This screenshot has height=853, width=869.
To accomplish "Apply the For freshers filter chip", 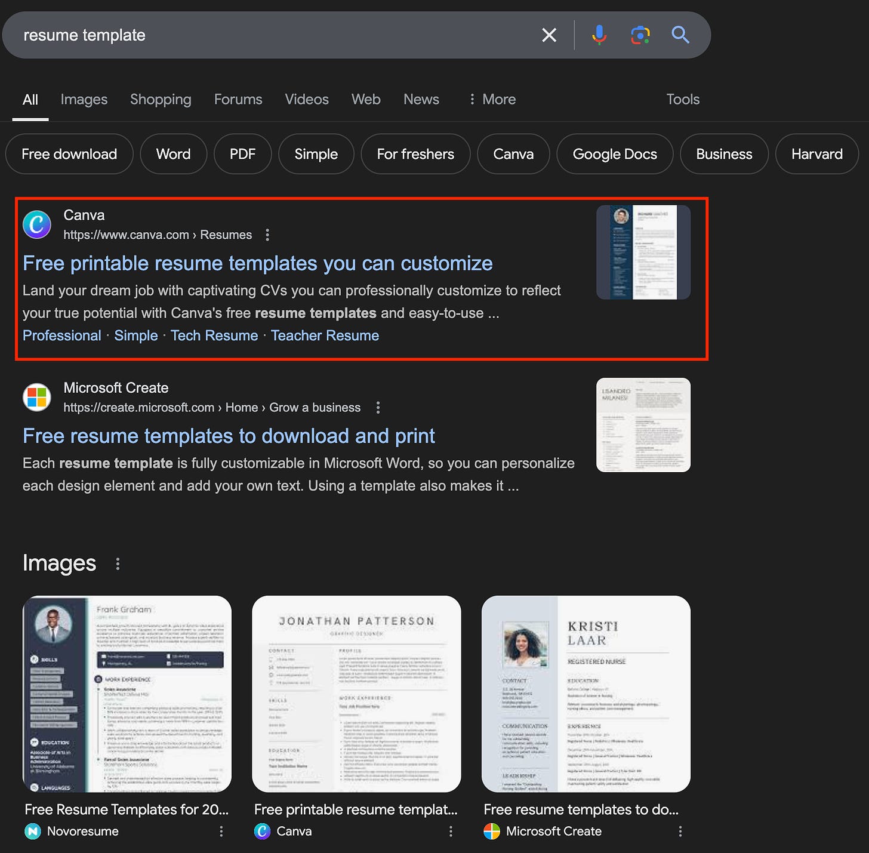I will click(x=415, y=154).
